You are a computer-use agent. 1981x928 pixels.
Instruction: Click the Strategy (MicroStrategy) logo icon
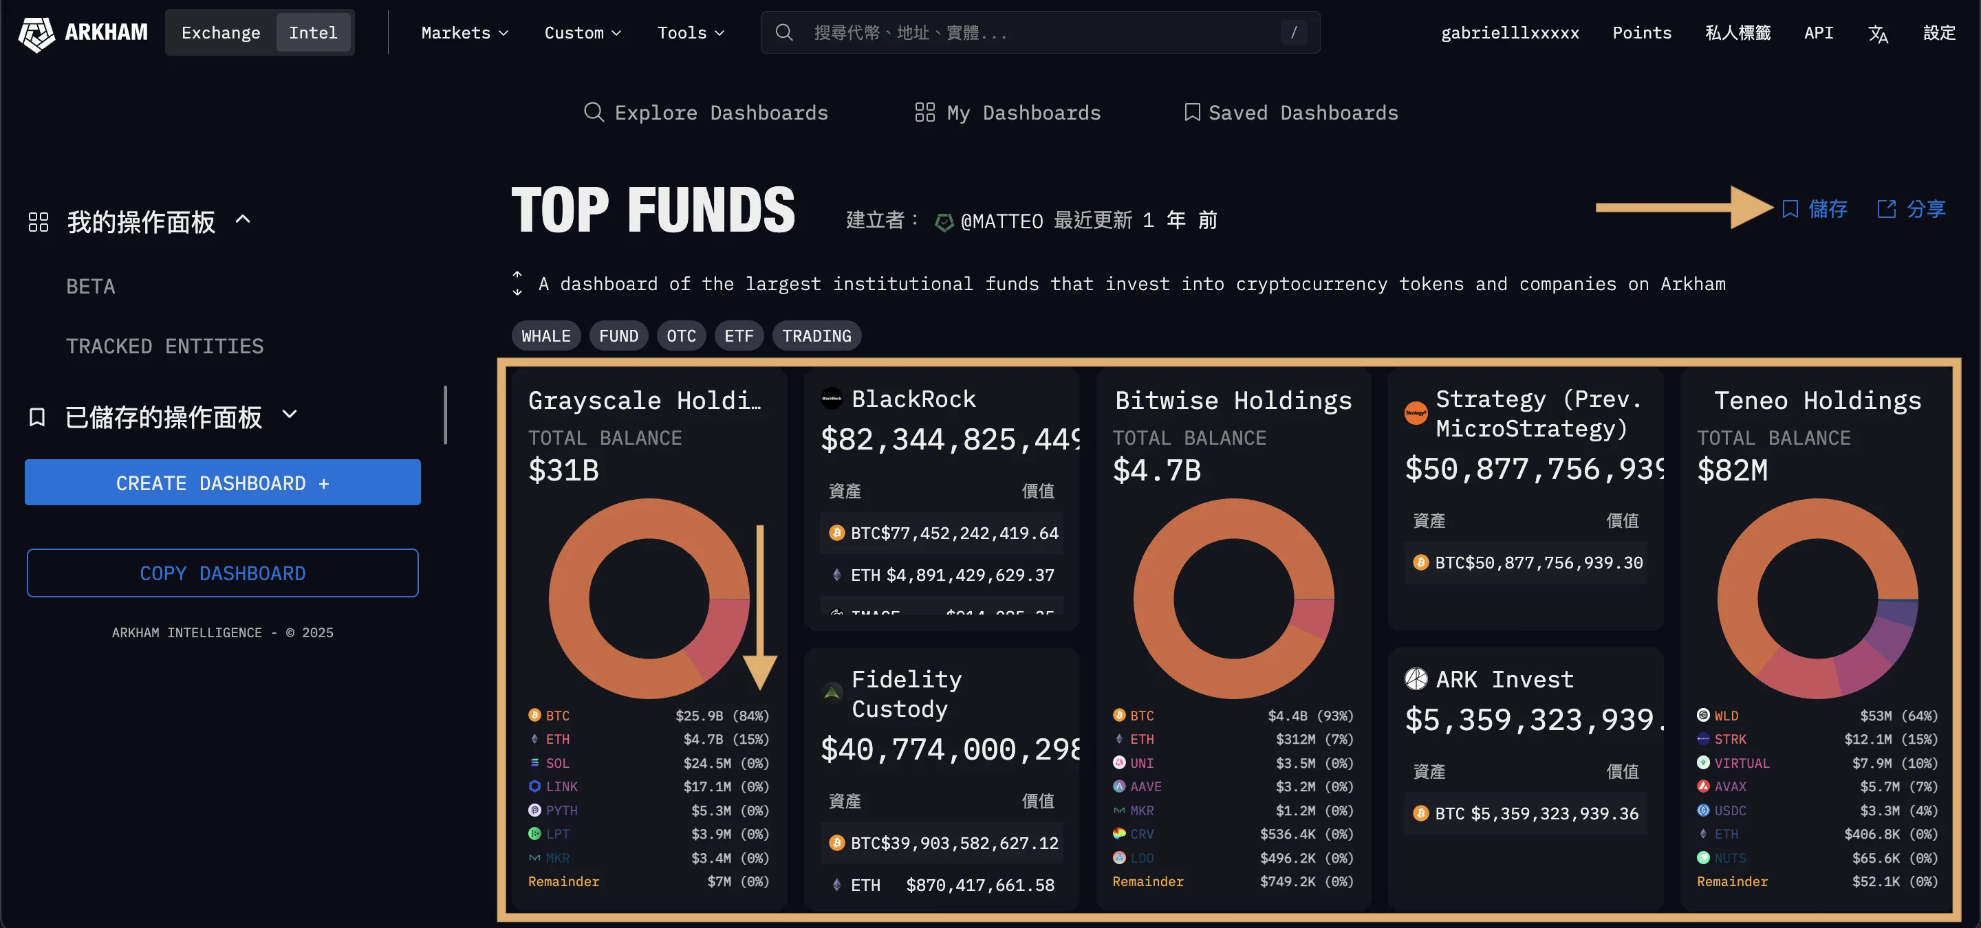point(1416,413)
